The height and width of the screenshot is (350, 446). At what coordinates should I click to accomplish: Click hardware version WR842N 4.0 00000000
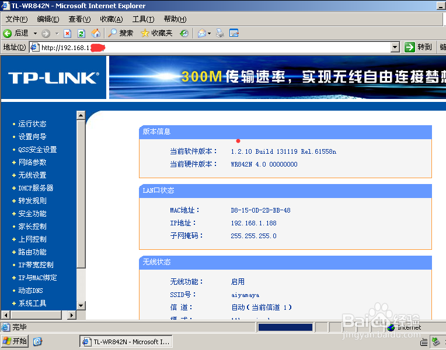(264, 164)
